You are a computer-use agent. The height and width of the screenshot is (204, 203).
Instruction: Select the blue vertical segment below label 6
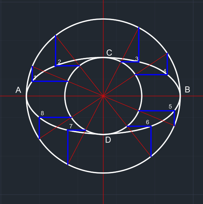[151, 141]
